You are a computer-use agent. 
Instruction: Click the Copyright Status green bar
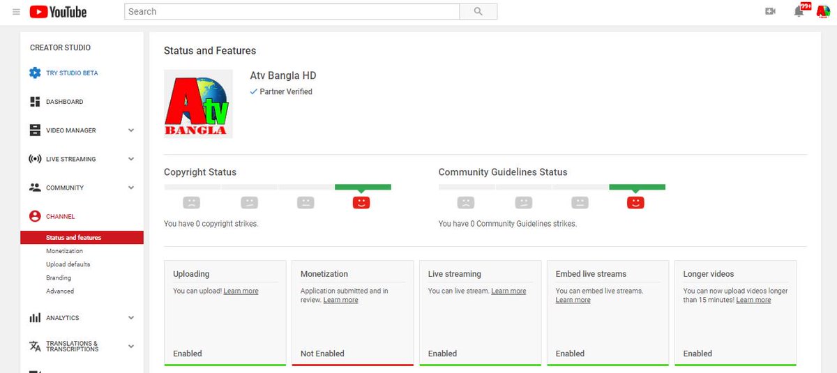pos(363,187)
